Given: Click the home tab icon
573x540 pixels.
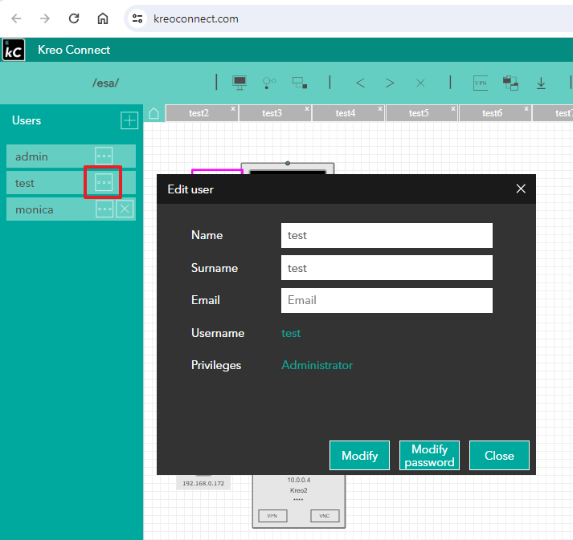Looking at the screenshot, I should [154, 113].
